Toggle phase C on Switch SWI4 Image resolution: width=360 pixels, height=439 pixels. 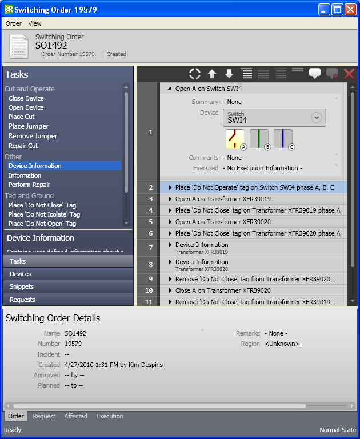[x=283, y=139]
